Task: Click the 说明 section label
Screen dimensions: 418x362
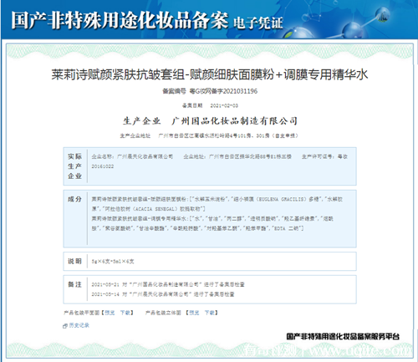Action: pos(74,261)
